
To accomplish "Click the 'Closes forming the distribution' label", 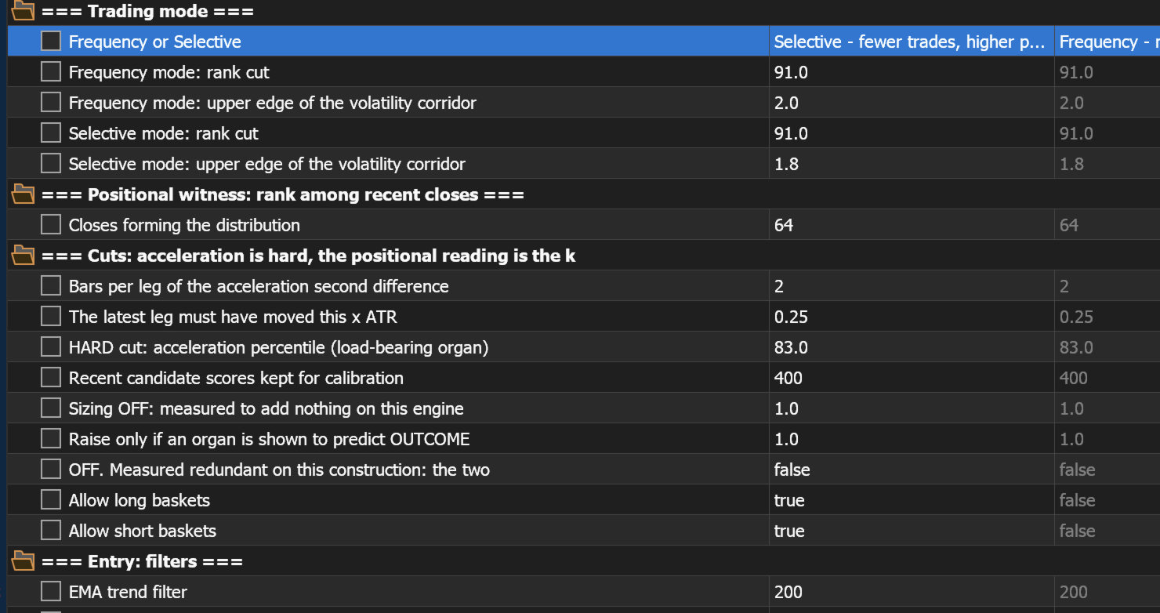I will click(x=184, y=225).
